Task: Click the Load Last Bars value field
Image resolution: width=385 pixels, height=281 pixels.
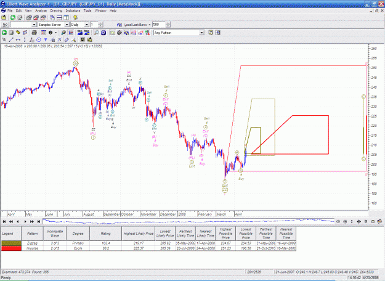Action: click(x=159, y=25)
